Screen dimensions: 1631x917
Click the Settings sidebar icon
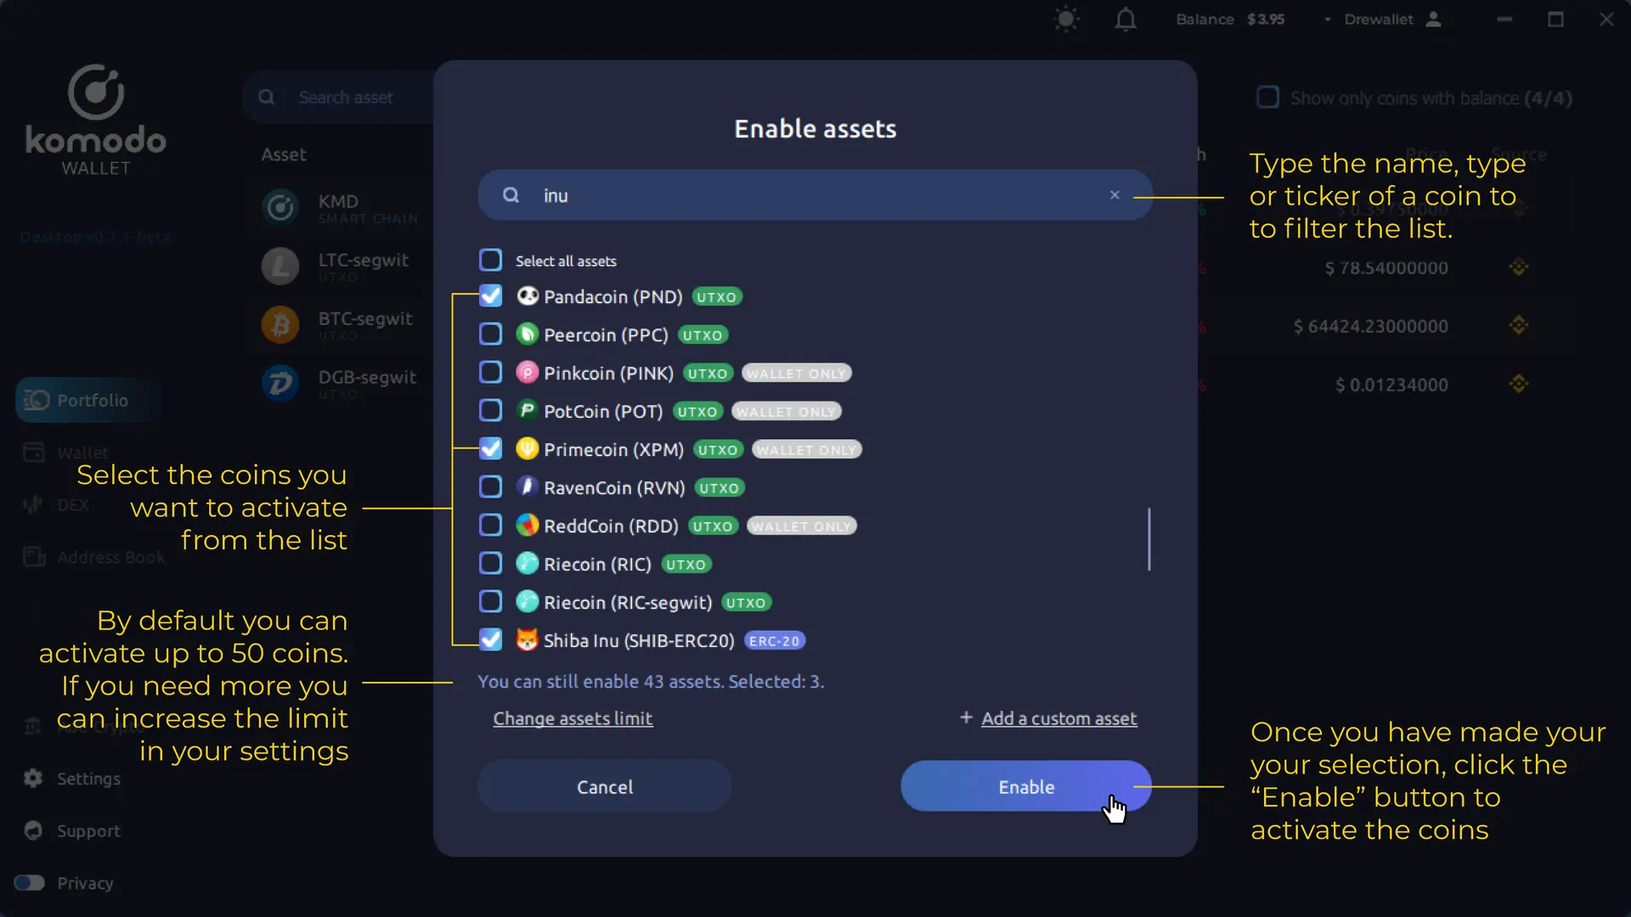[x=32, y=778]
